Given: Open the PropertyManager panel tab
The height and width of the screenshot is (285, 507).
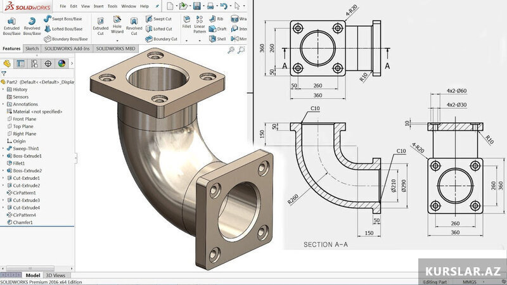Looking at the screenshot, I should click(21, 63).
